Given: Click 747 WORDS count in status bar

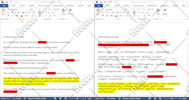Looking at the screenshot, I should pos(111,98).
